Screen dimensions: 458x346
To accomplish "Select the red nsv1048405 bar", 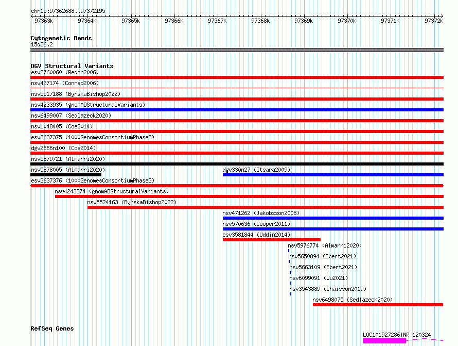I will [x=237, y=131].
